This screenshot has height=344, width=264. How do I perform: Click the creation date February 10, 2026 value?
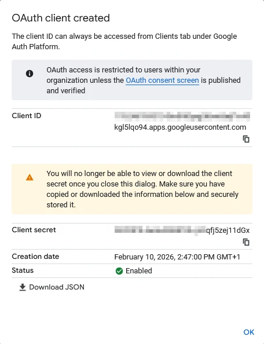point(177,257)
